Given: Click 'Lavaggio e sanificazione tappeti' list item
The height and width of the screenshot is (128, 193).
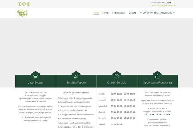Looking at the screenshot, I should [74, 110].
